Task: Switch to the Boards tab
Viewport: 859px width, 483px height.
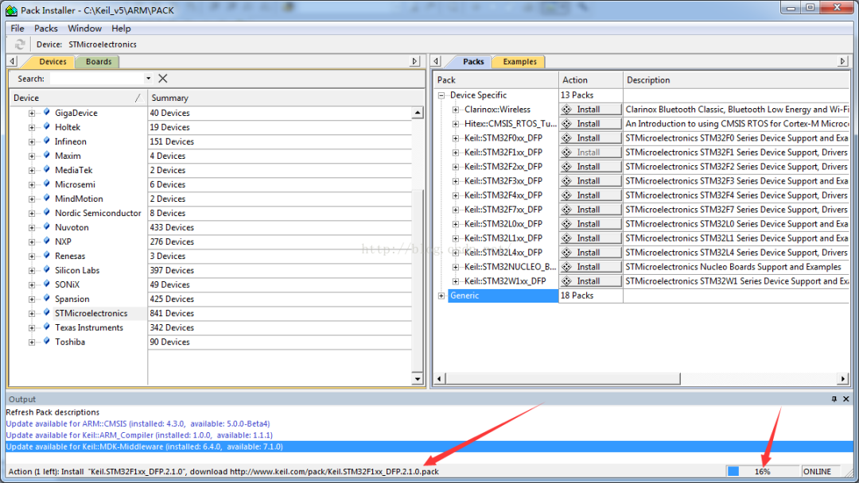Action: [x=99, y=62]
